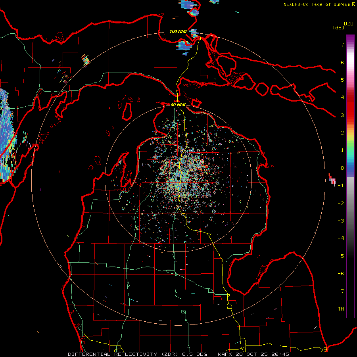Click the 50 NMI range ring label

pyautogui.click(x=178, y=105)
